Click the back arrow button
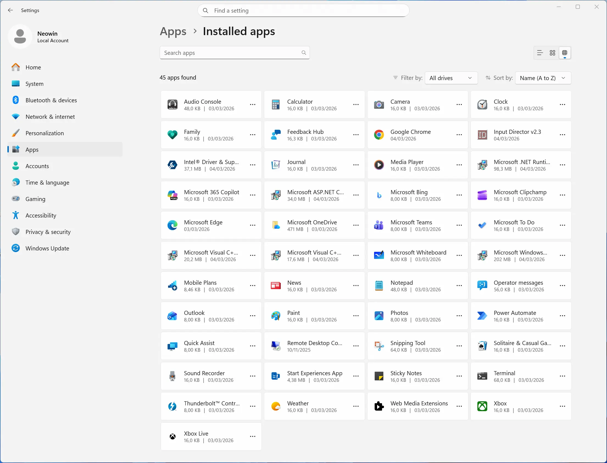Screen dimensions: 607x463 [x=10, y=10]
